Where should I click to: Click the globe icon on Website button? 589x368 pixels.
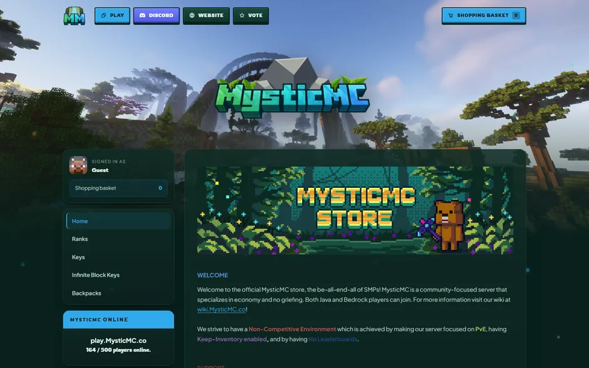[192, 16]
